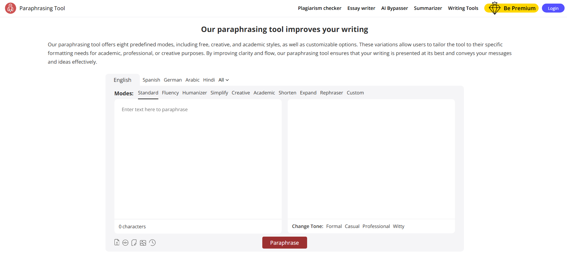Image resolution: width=567 pixels, height=268 pixels.
Task: Choose the Professional tone option
Action: 376,226
